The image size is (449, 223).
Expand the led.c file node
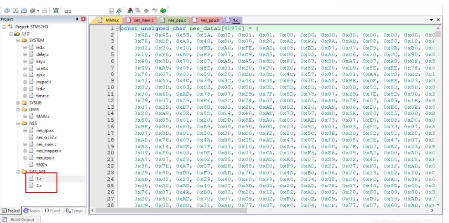tap(25, 47)
